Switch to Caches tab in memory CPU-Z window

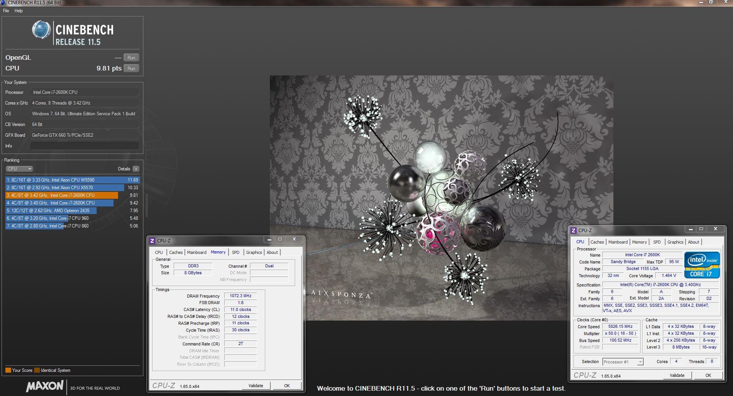[176, 252]
